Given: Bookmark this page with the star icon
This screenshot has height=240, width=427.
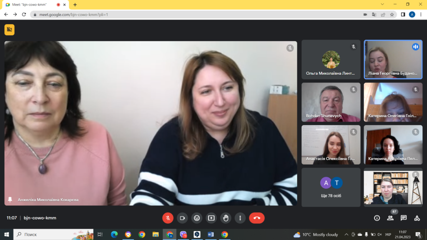Looking at the screenshot, I should point(392,15).
